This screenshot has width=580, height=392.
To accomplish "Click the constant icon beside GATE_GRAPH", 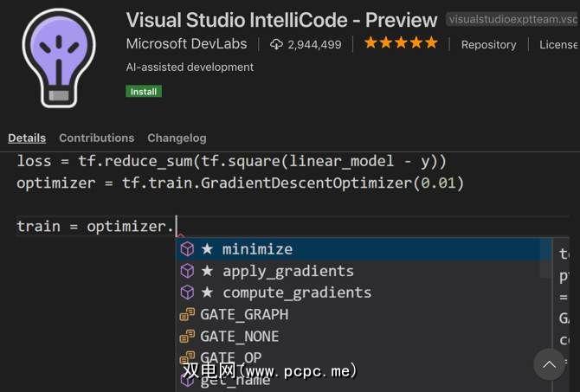I will click(x=187, y=314).
